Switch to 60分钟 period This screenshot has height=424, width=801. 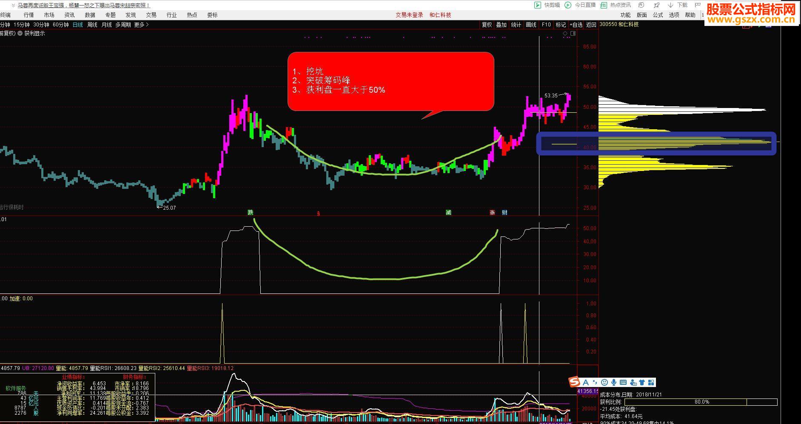(61, 25)
